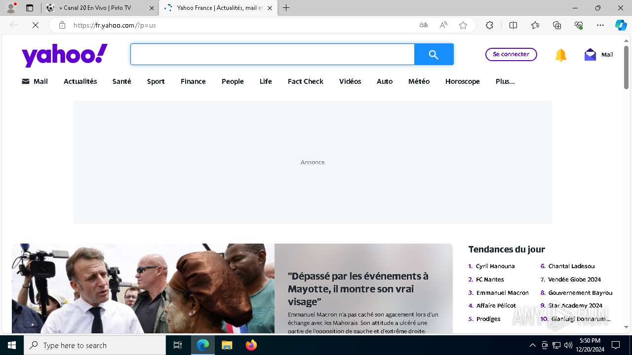Launch Firefox from the taskbar
Viewport: 632px width, 355px height.
pyautogui.click(x=251, y=345)
